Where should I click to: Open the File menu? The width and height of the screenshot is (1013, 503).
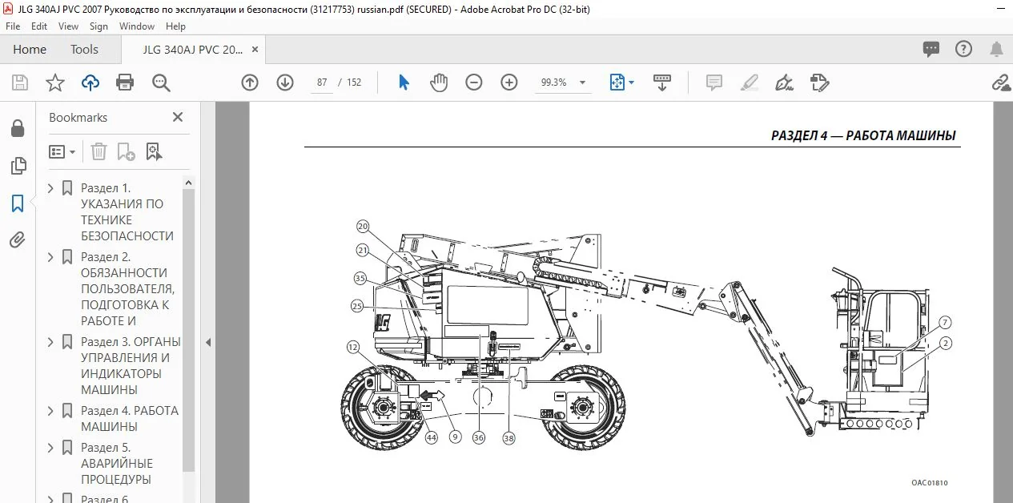coord(13,26)
